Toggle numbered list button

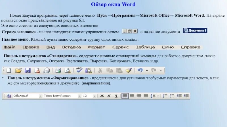(x=165, y=96)
